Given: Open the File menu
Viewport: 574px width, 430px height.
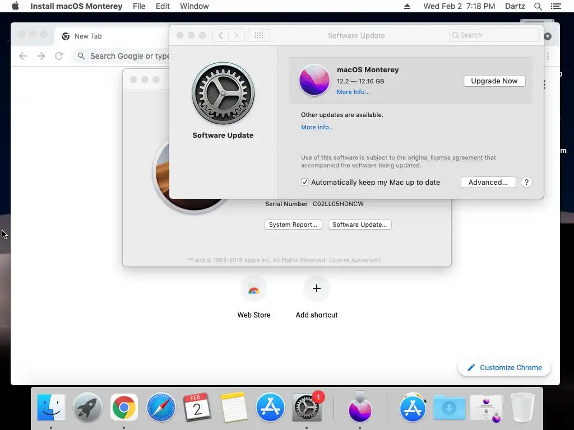Looking at the screenshot, I should pos(139,6).
